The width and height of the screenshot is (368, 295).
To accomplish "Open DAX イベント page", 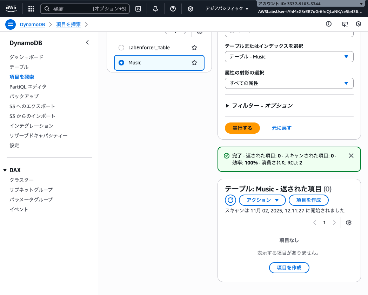I will point(19,210).
